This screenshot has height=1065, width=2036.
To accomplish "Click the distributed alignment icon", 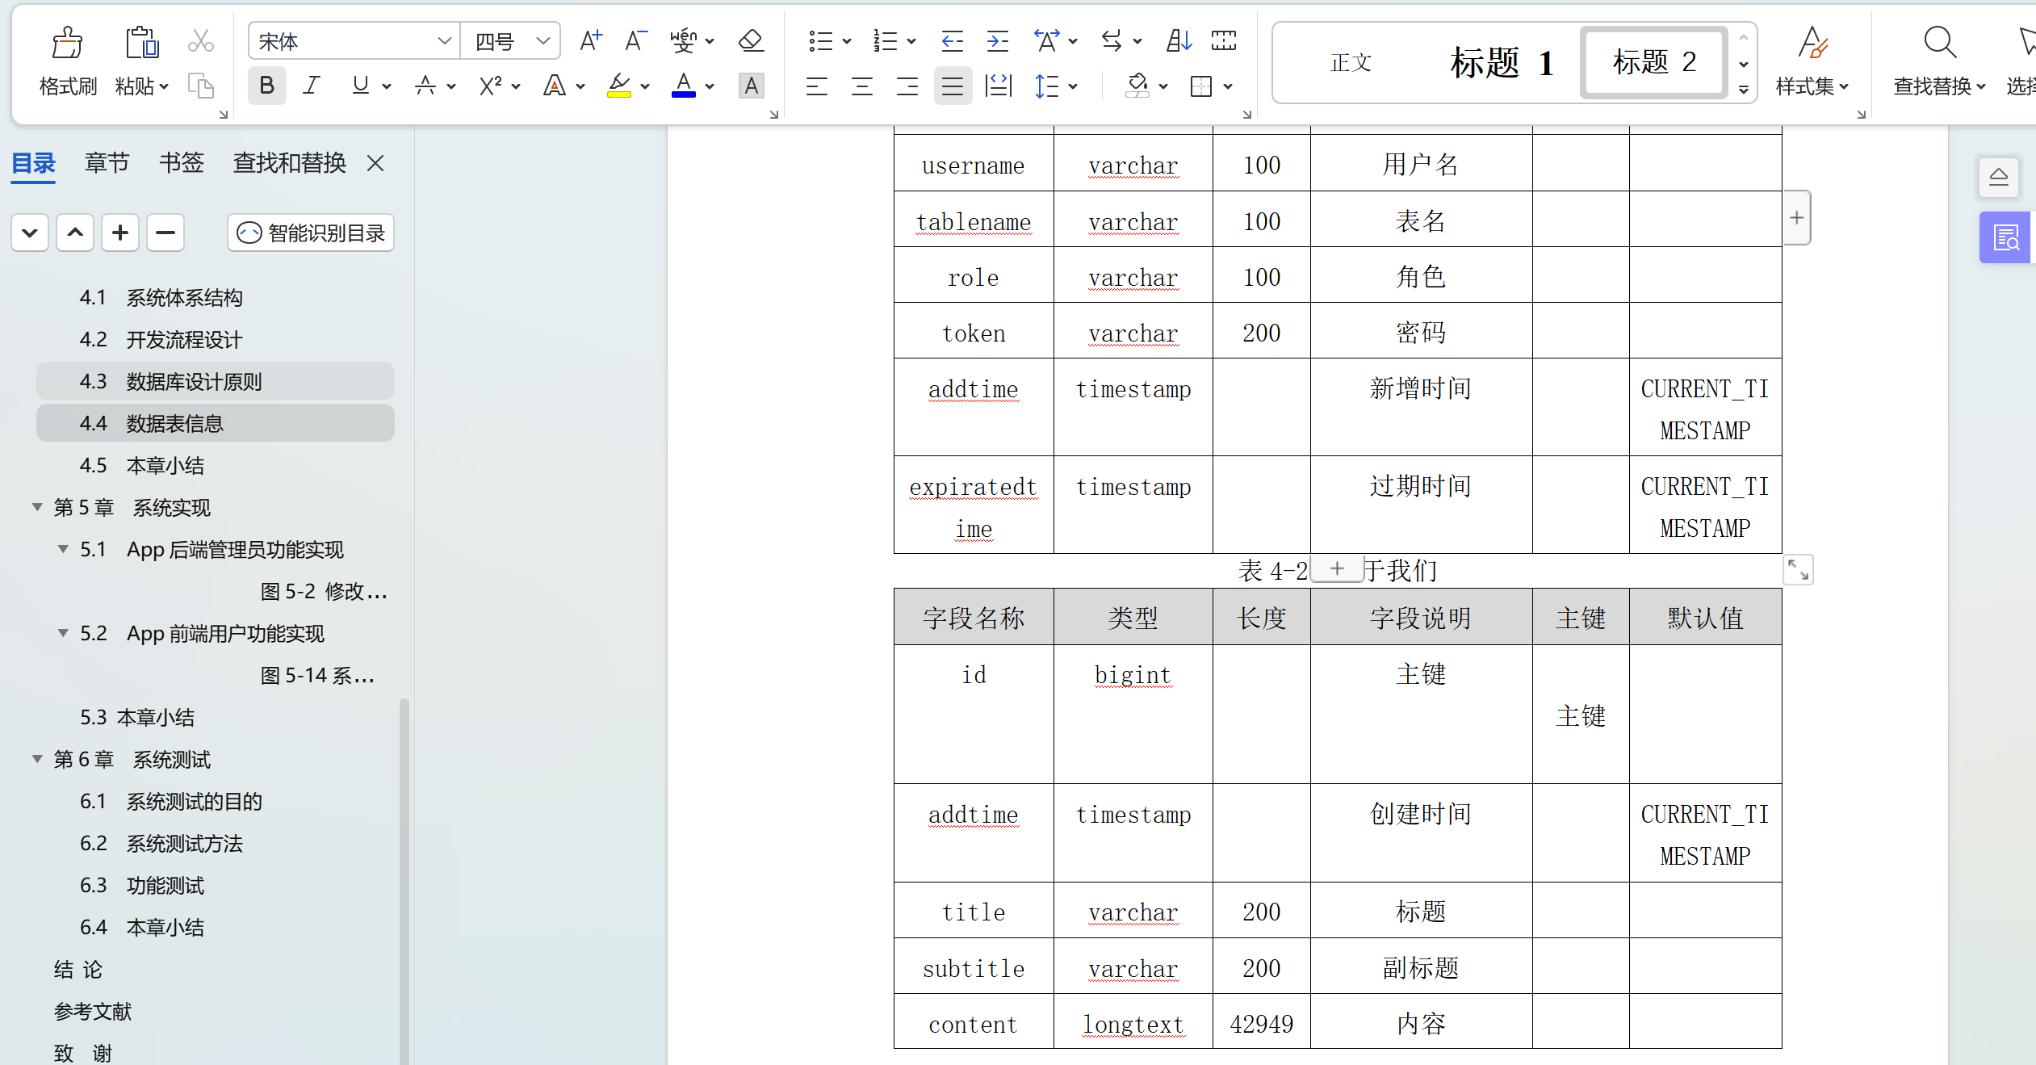I will (x=999, y=86).
